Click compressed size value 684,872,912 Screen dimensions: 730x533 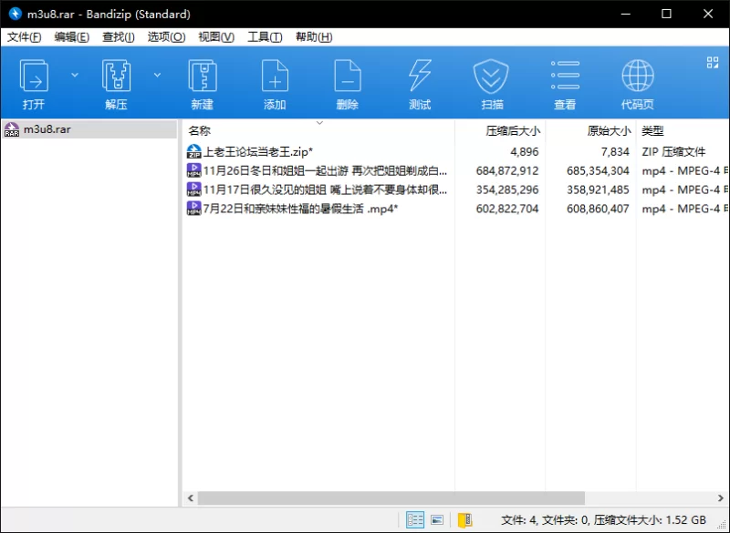pos(507,171)
